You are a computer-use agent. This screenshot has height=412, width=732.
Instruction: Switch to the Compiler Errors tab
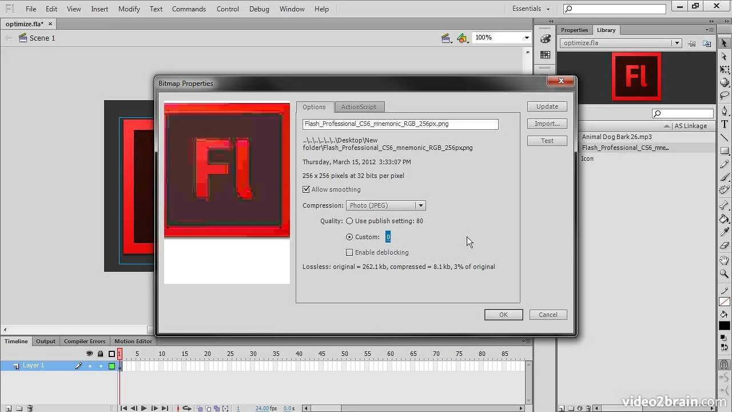click(85, 342)
